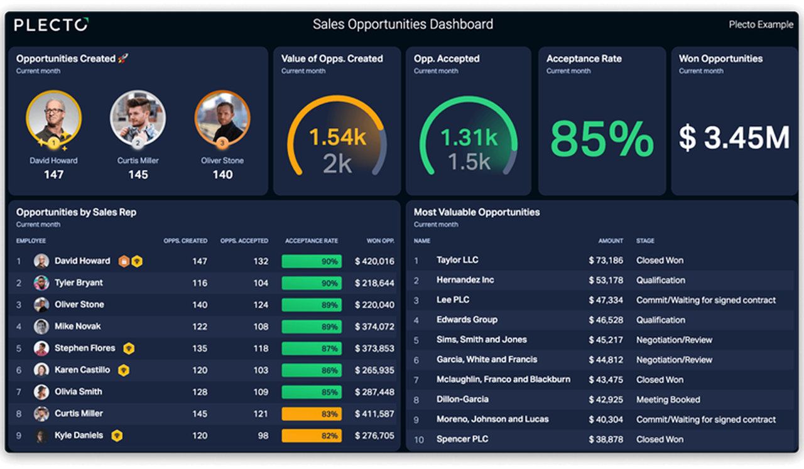
Task: Sort by the Amount column header
Action: [611, 240]
